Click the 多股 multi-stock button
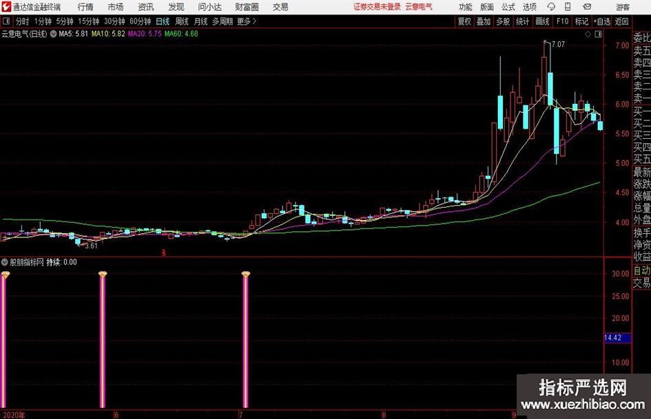The image size is (651, 419). click(x=503, y=21)
